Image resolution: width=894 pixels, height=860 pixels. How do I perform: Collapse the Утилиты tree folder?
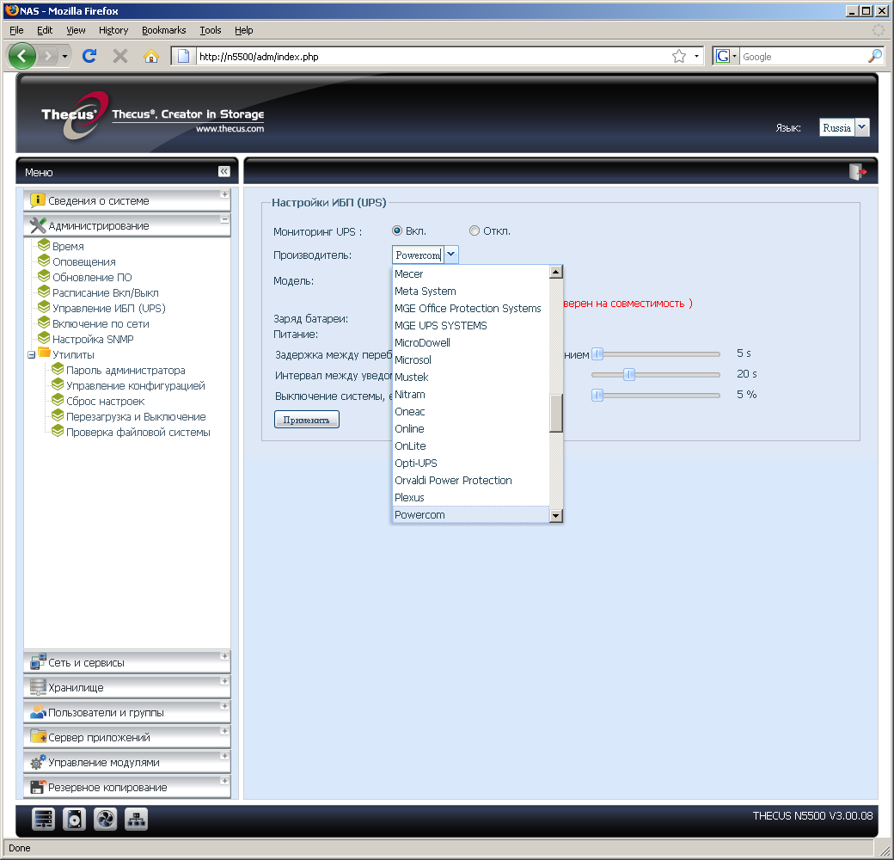pos(31,354)
